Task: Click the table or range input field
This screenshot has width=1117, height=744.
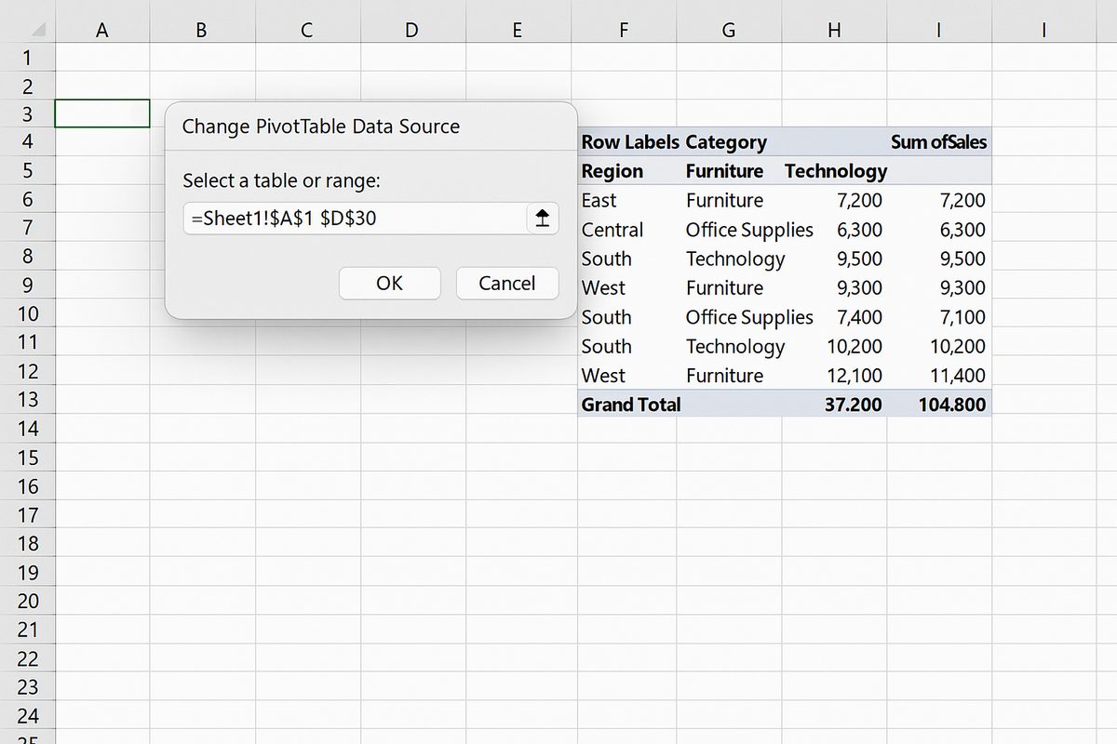Action: (355, 219)
